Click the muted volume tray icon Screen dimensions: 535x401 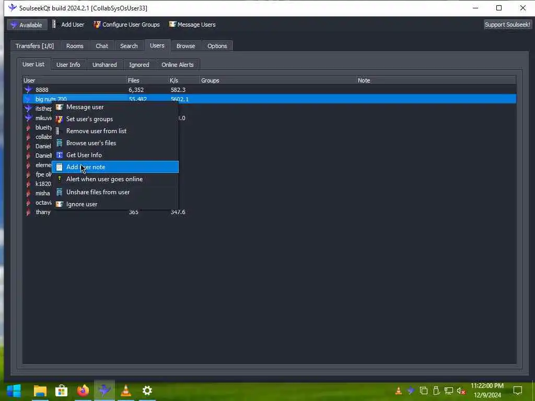[x=461, y=391]
